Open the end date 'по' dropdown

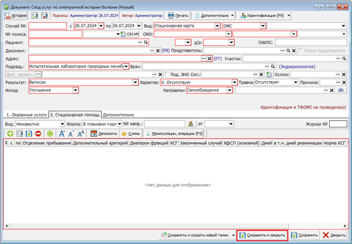pos(139,26)
